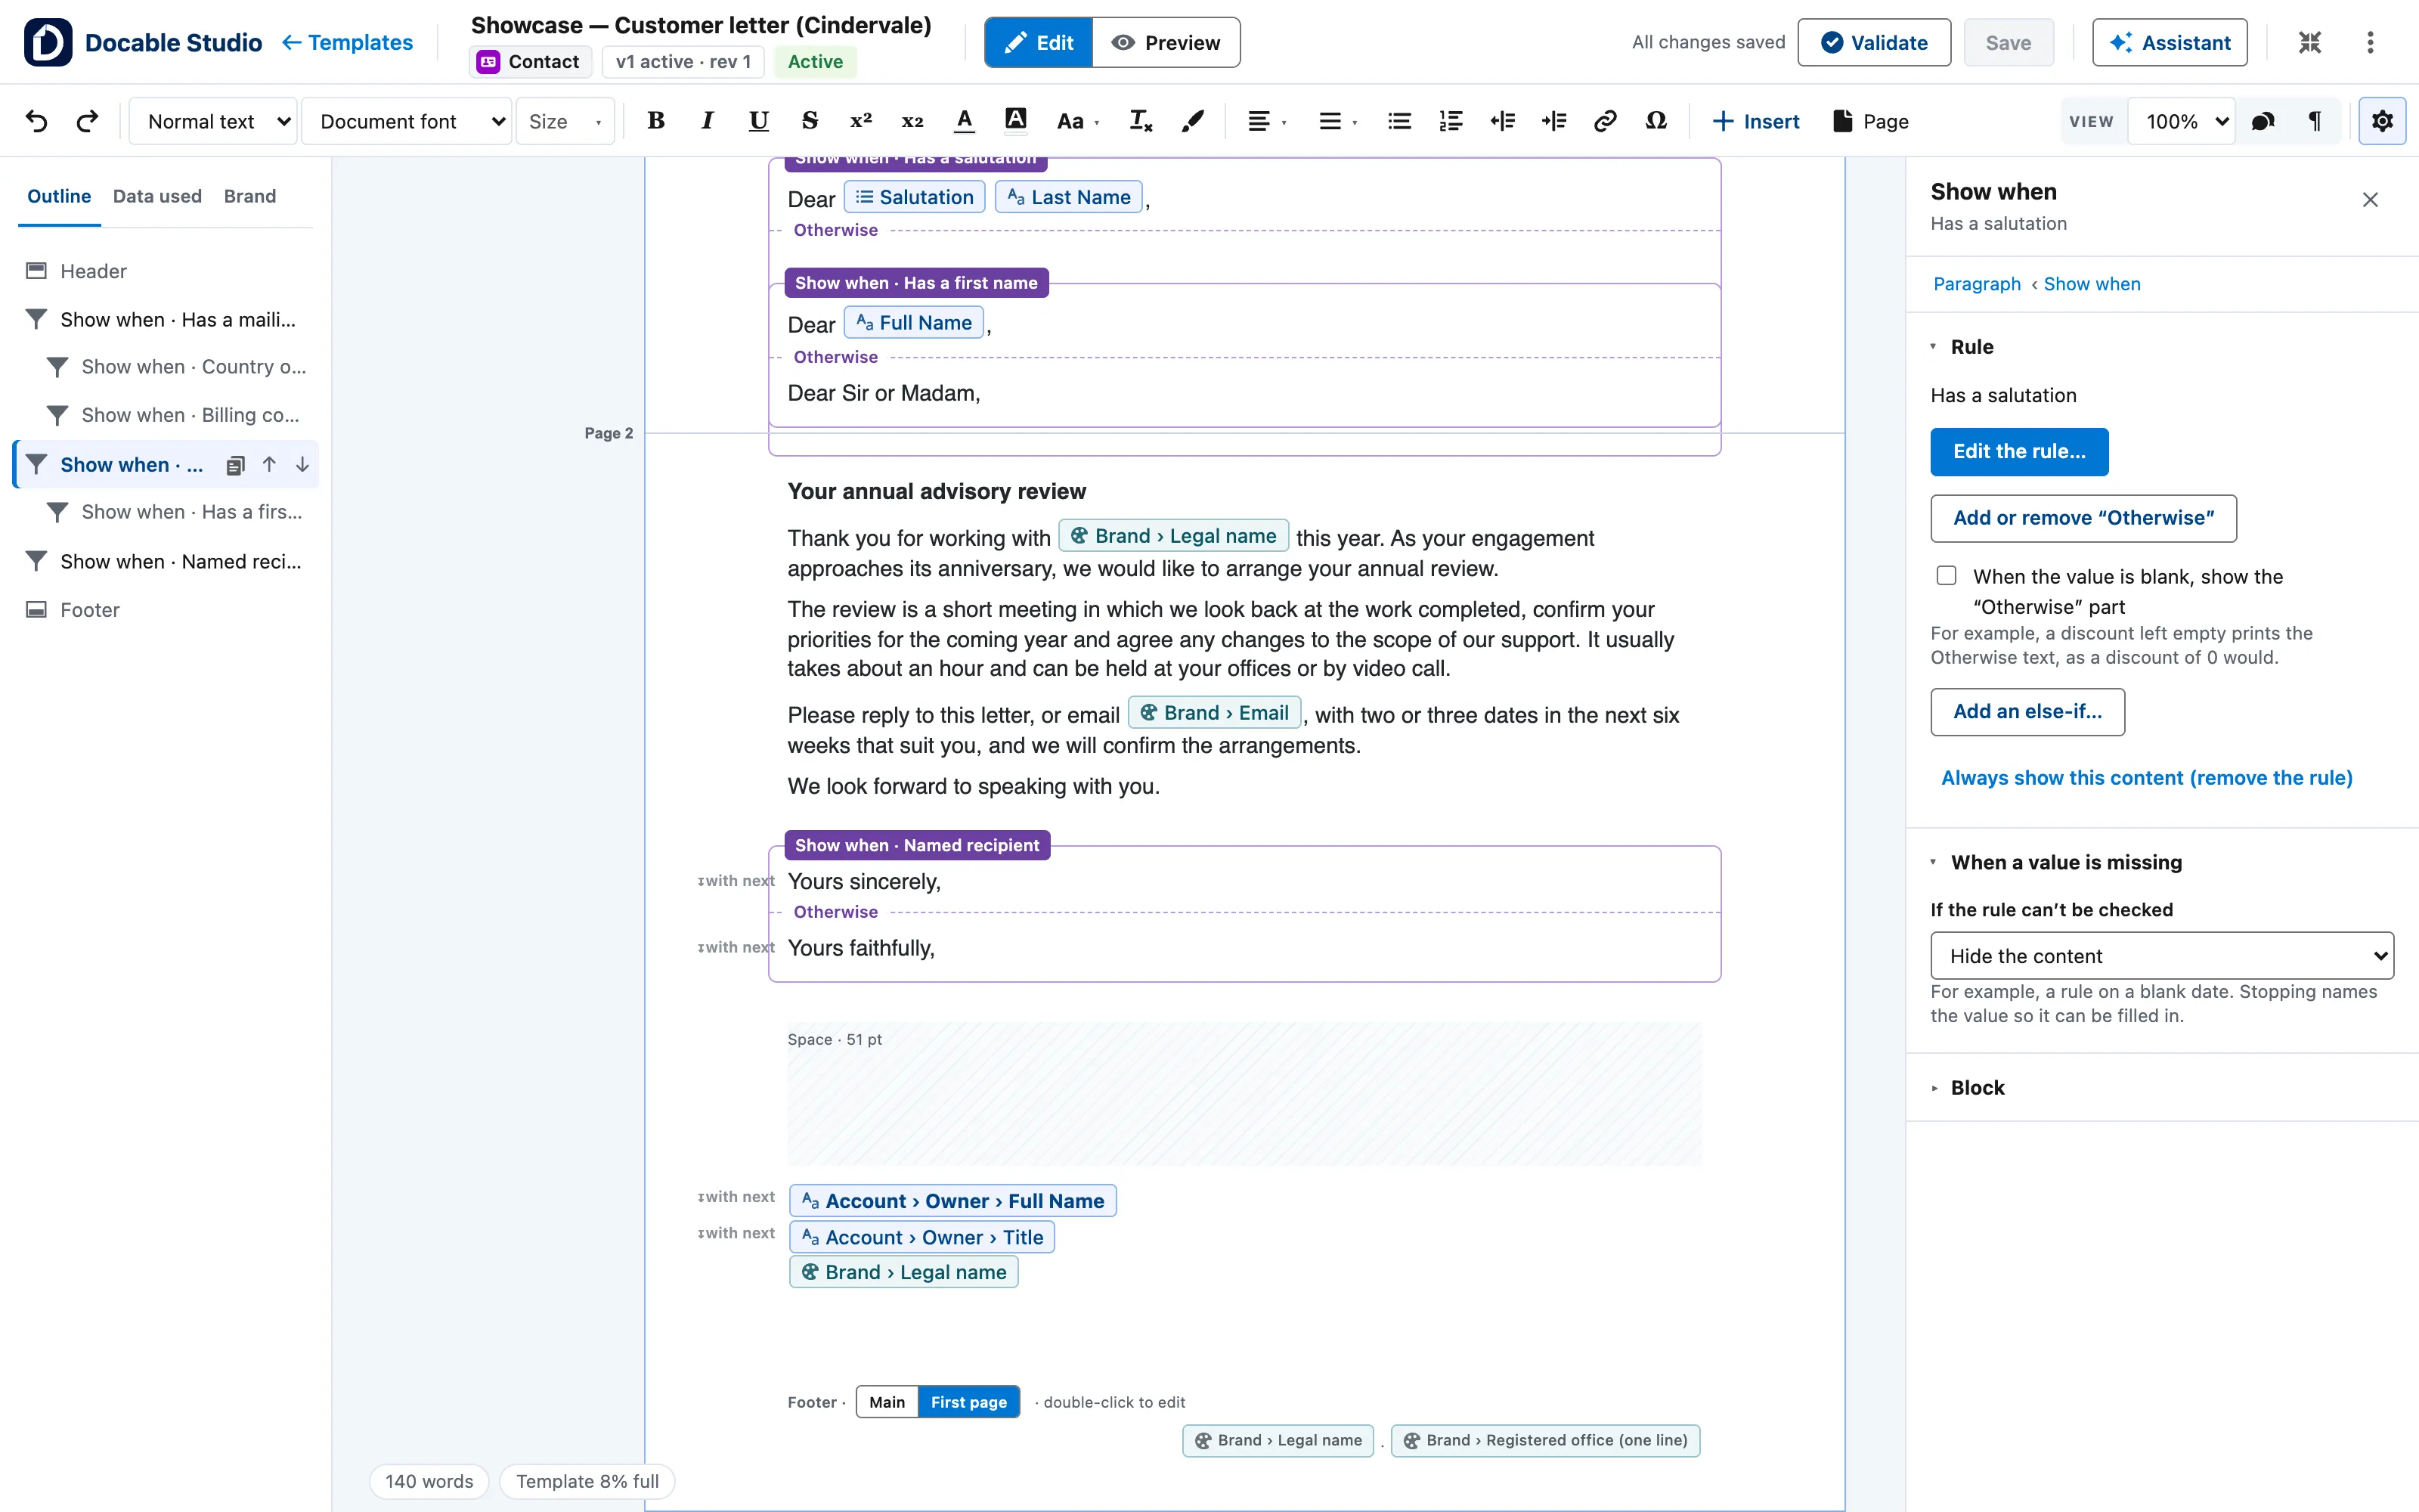The width and height of the screenshot is (2419, 1512).
Task: Open the zoom level 100% dropdown
Action: point(2182,121)
